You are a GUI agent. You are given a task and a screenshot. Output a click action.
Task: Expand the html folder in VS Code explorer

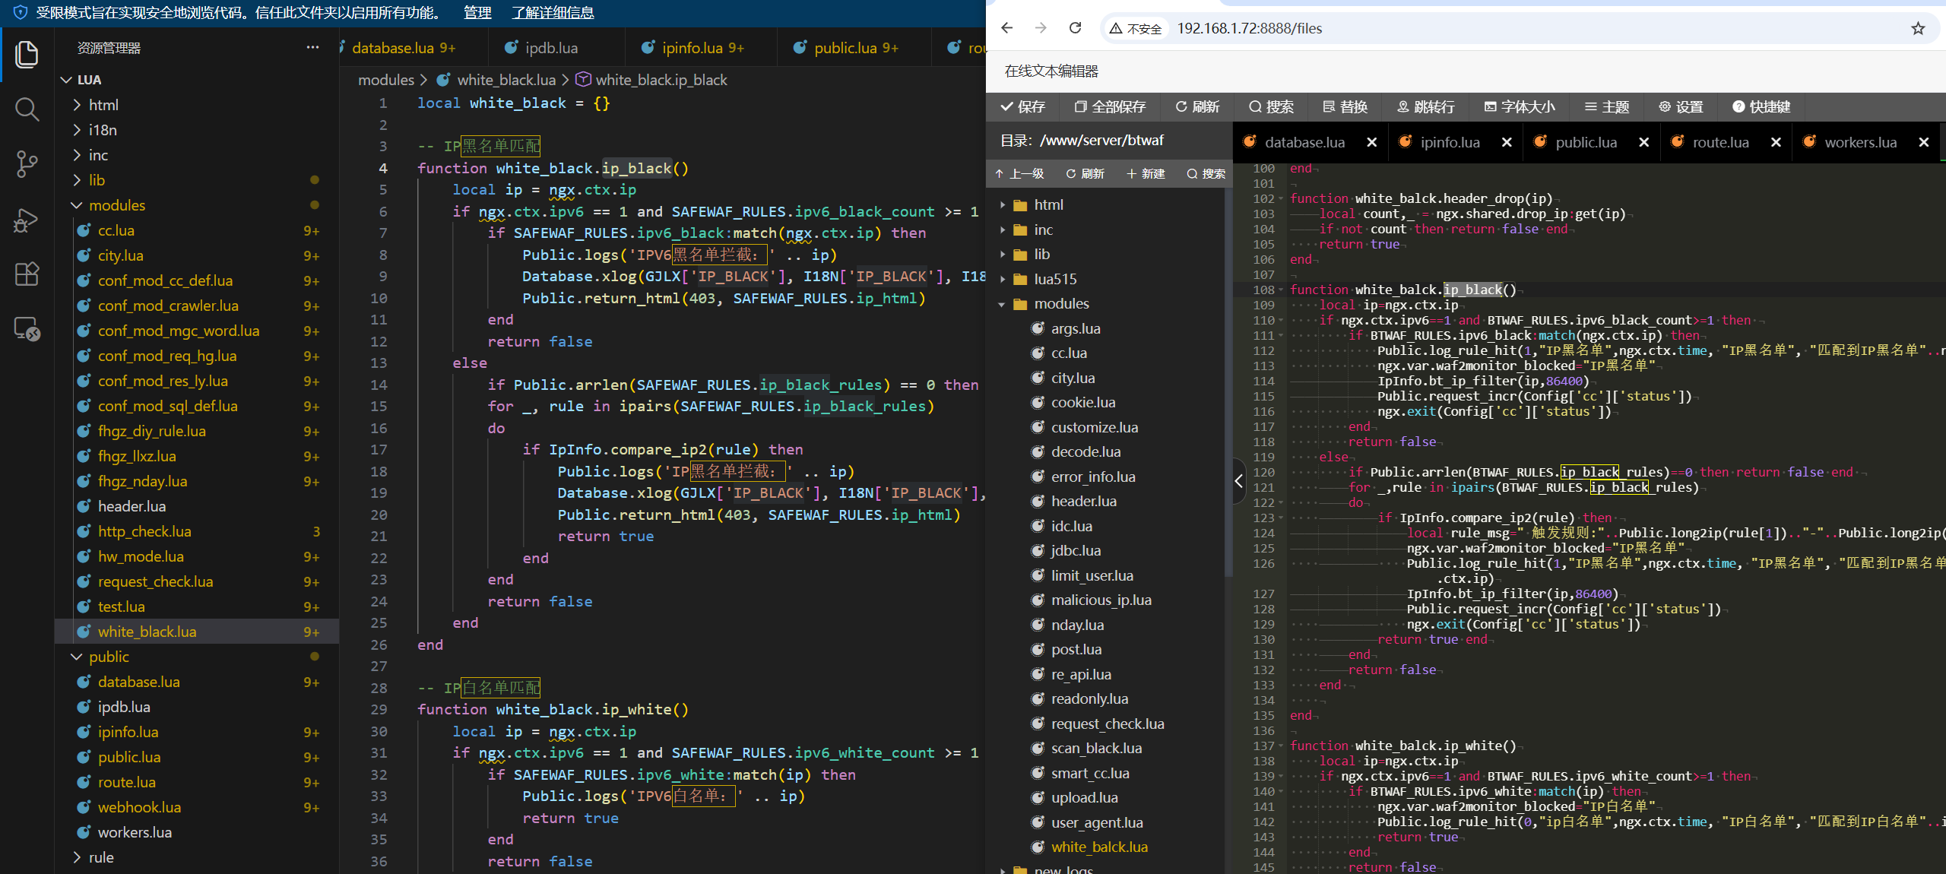[x=103, y=105]
